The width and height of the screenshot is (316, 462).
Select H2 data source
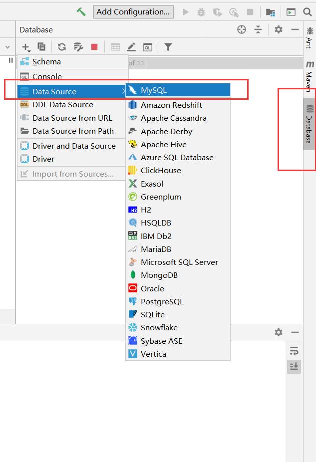tap(178, 210)
